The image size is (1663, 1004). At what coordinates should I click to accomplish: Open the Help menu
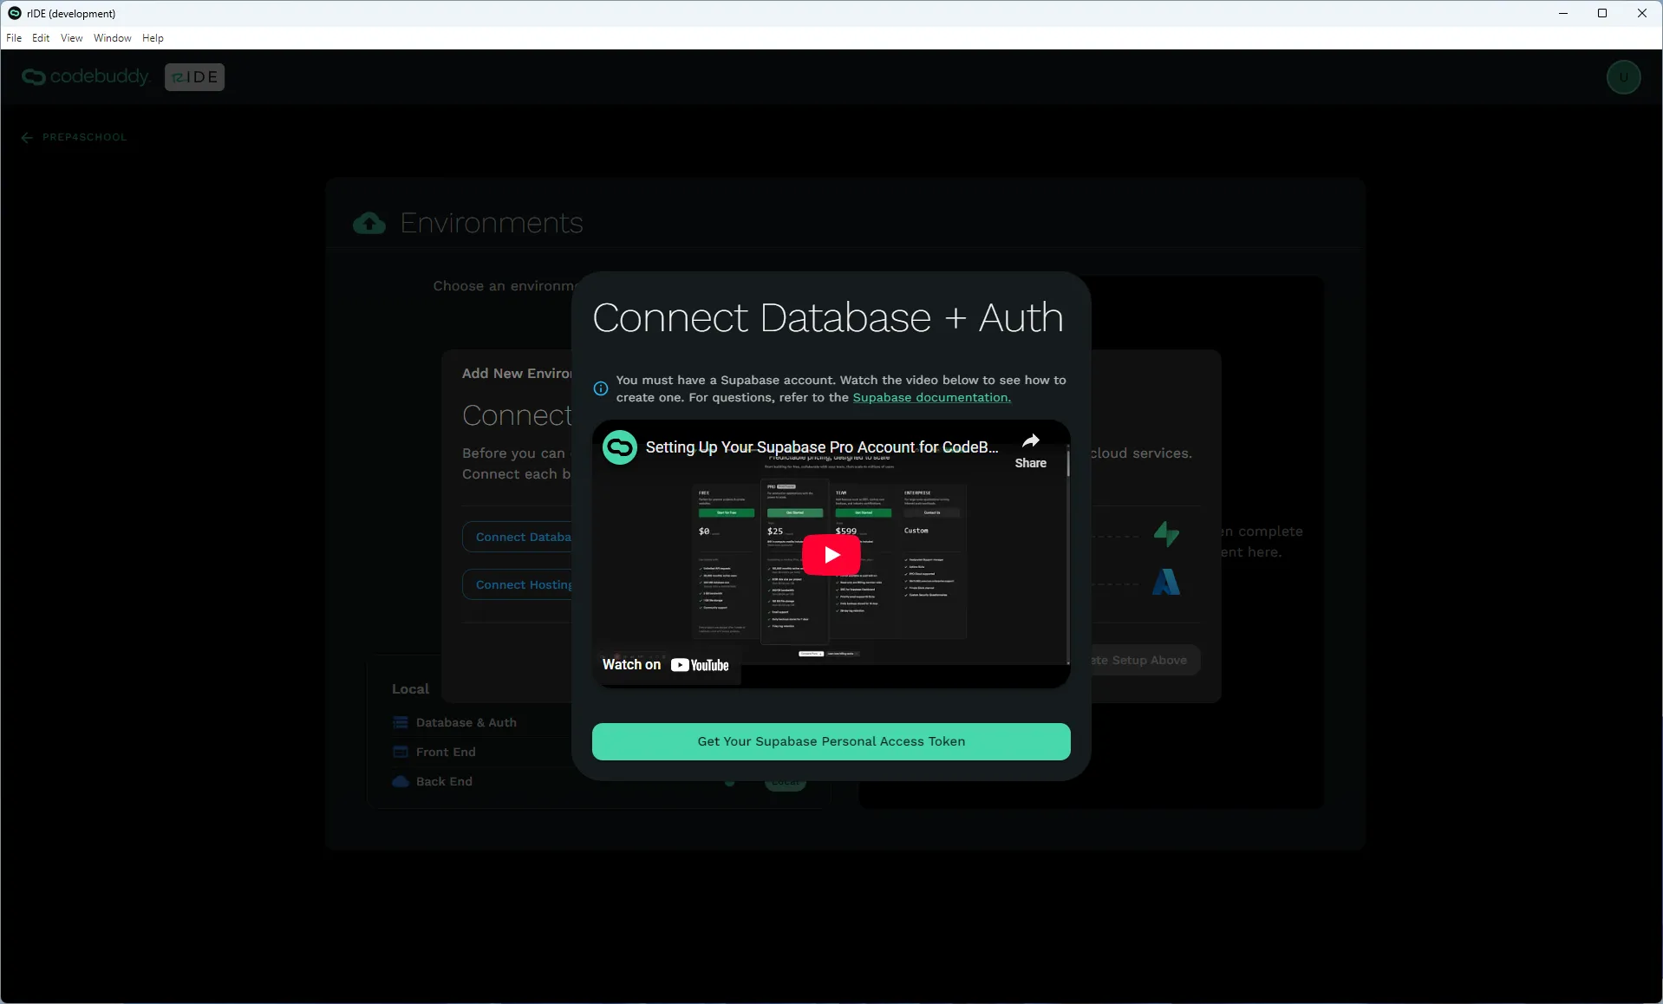click(x=153, y=38)
